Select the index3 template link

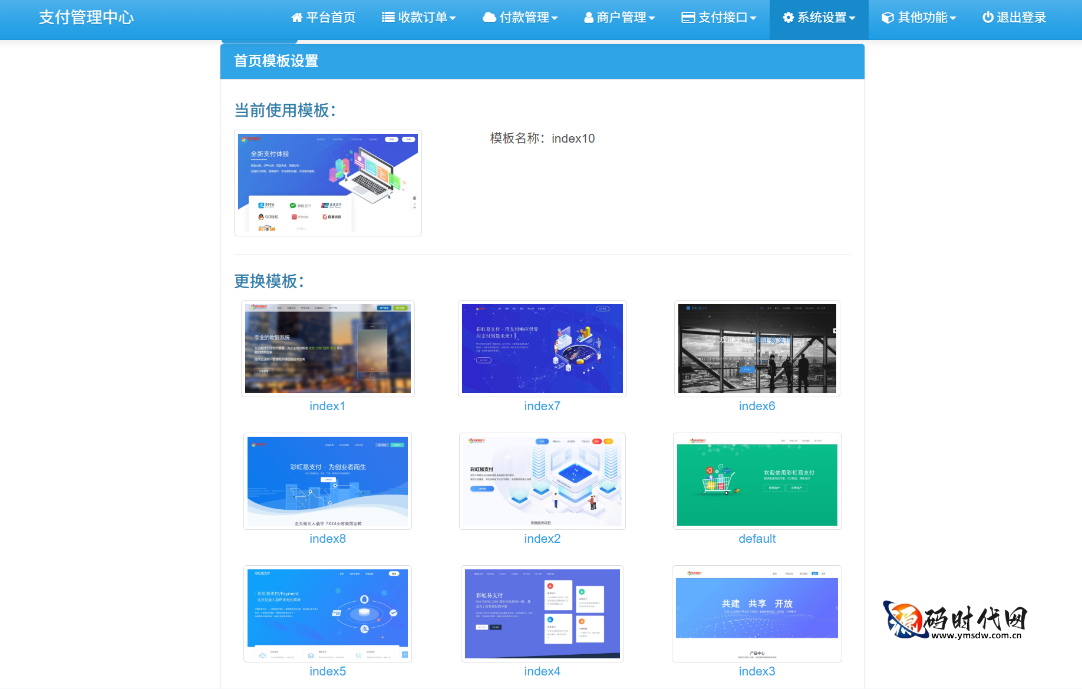757,671
